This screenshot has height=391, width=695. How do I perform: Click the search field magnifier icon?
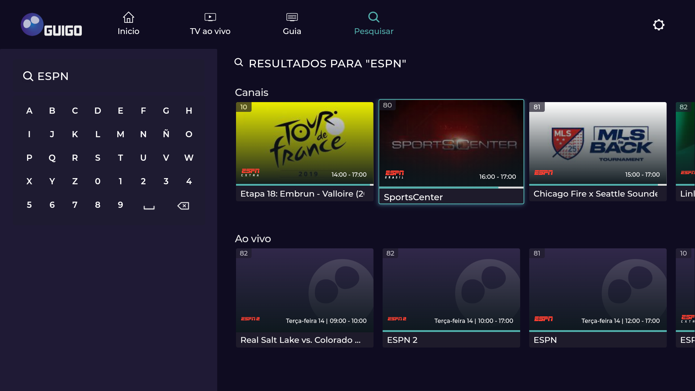28,76
